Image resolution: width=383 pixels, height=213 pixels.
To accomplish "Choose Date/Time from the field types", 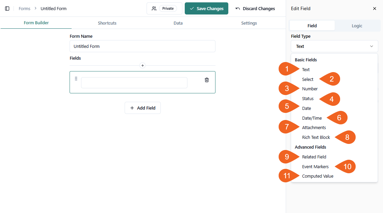I will 312,118.
